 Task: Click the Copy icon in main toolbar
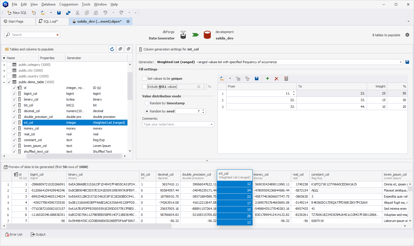(87, 13)
